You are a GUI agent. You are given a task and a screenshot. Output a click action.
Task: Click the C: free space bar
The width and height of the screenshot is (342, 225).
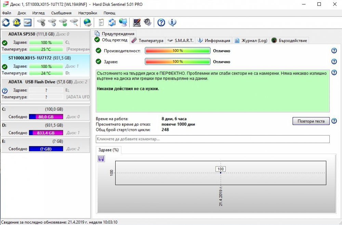click(x=46, y=117)
